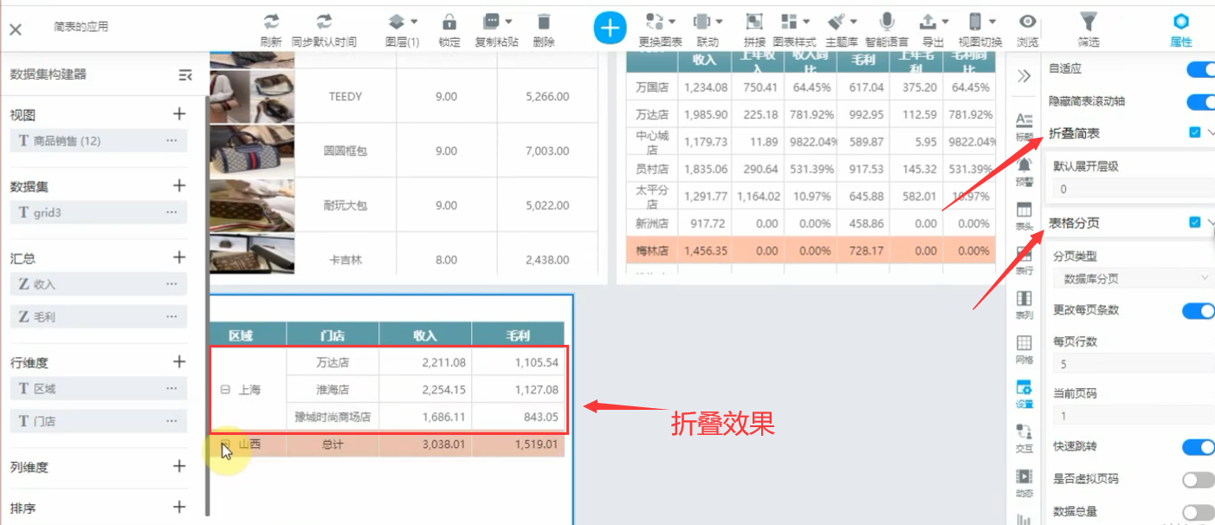This screenshot has height=525, width=1215.
Task: Open options for 门店 row dimension
Action: click(x=171, y=421)
